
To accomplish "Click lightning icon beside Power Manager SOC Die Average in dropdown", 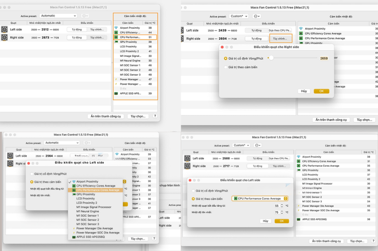I will pyautogui.click(x=74, y=233).
